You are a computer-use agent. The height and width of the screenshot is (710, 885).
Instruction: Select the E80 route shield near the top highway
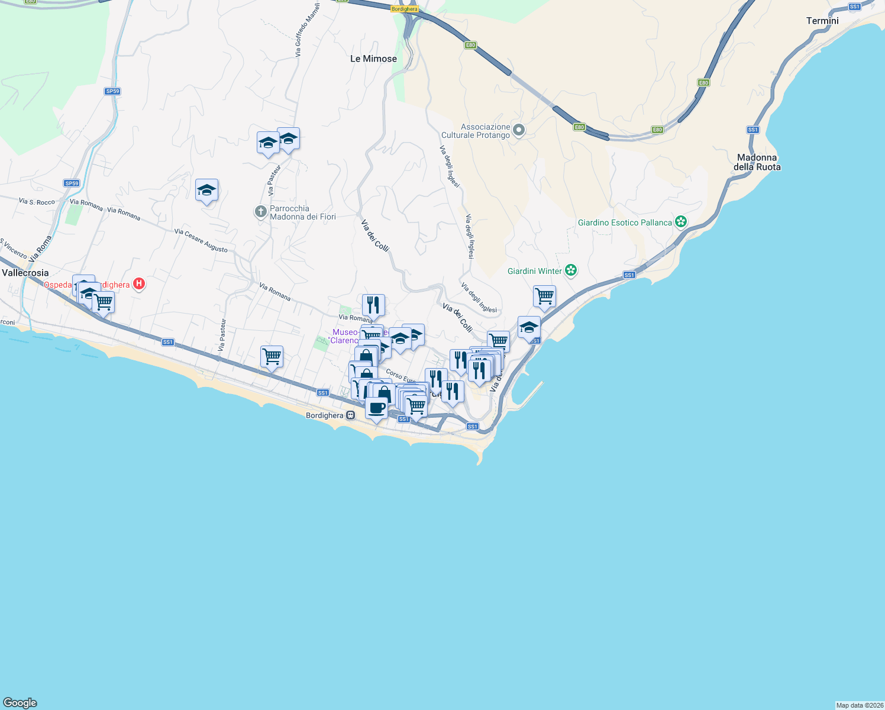click(x=470, y=45)
